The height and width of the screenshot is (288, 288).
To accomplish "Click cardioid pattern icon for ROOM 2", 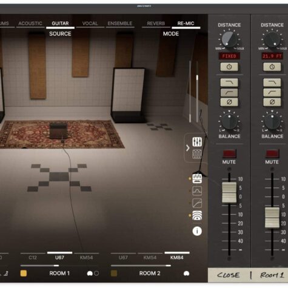I will pos(186,273).
